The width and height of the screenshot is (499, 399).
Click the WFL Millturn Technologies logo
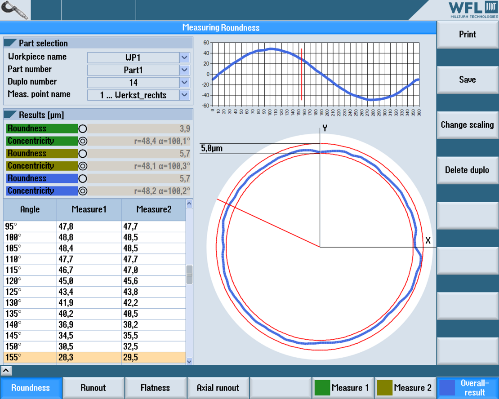tap(472, 10)
